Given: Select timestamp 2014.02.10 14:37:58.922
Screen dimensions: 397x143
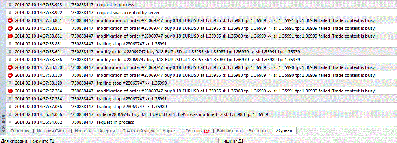Looking at the screenshot, I should [x=38, y=12].
